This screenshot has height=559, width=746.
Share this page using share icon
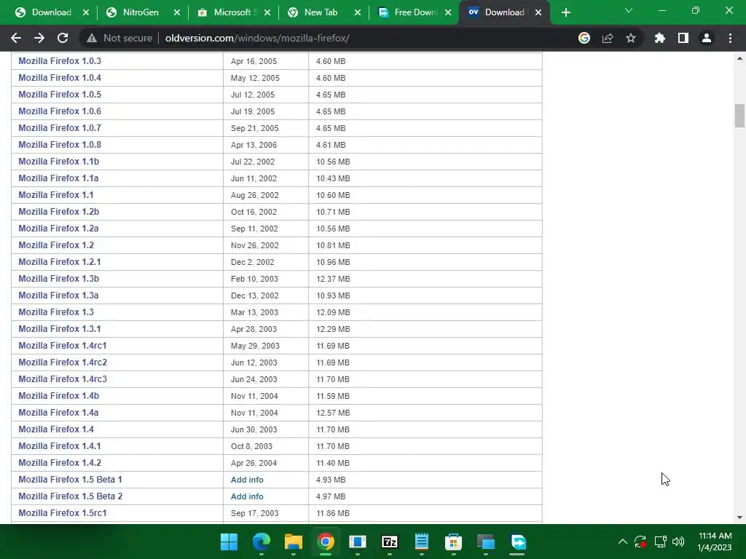pos(608,38)
